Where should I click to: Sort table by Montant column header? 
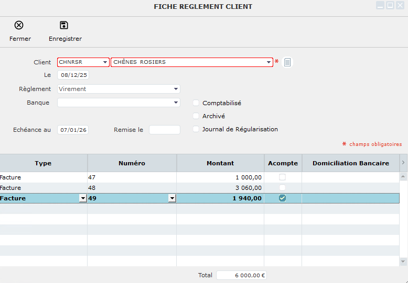[220, 163]
